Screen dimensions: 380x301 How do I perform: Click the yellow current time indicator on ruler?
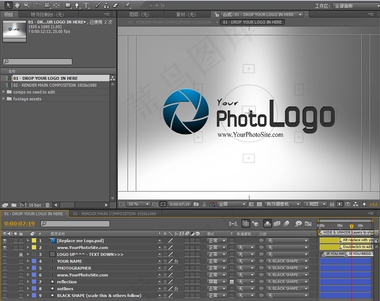tap(351, 226)
